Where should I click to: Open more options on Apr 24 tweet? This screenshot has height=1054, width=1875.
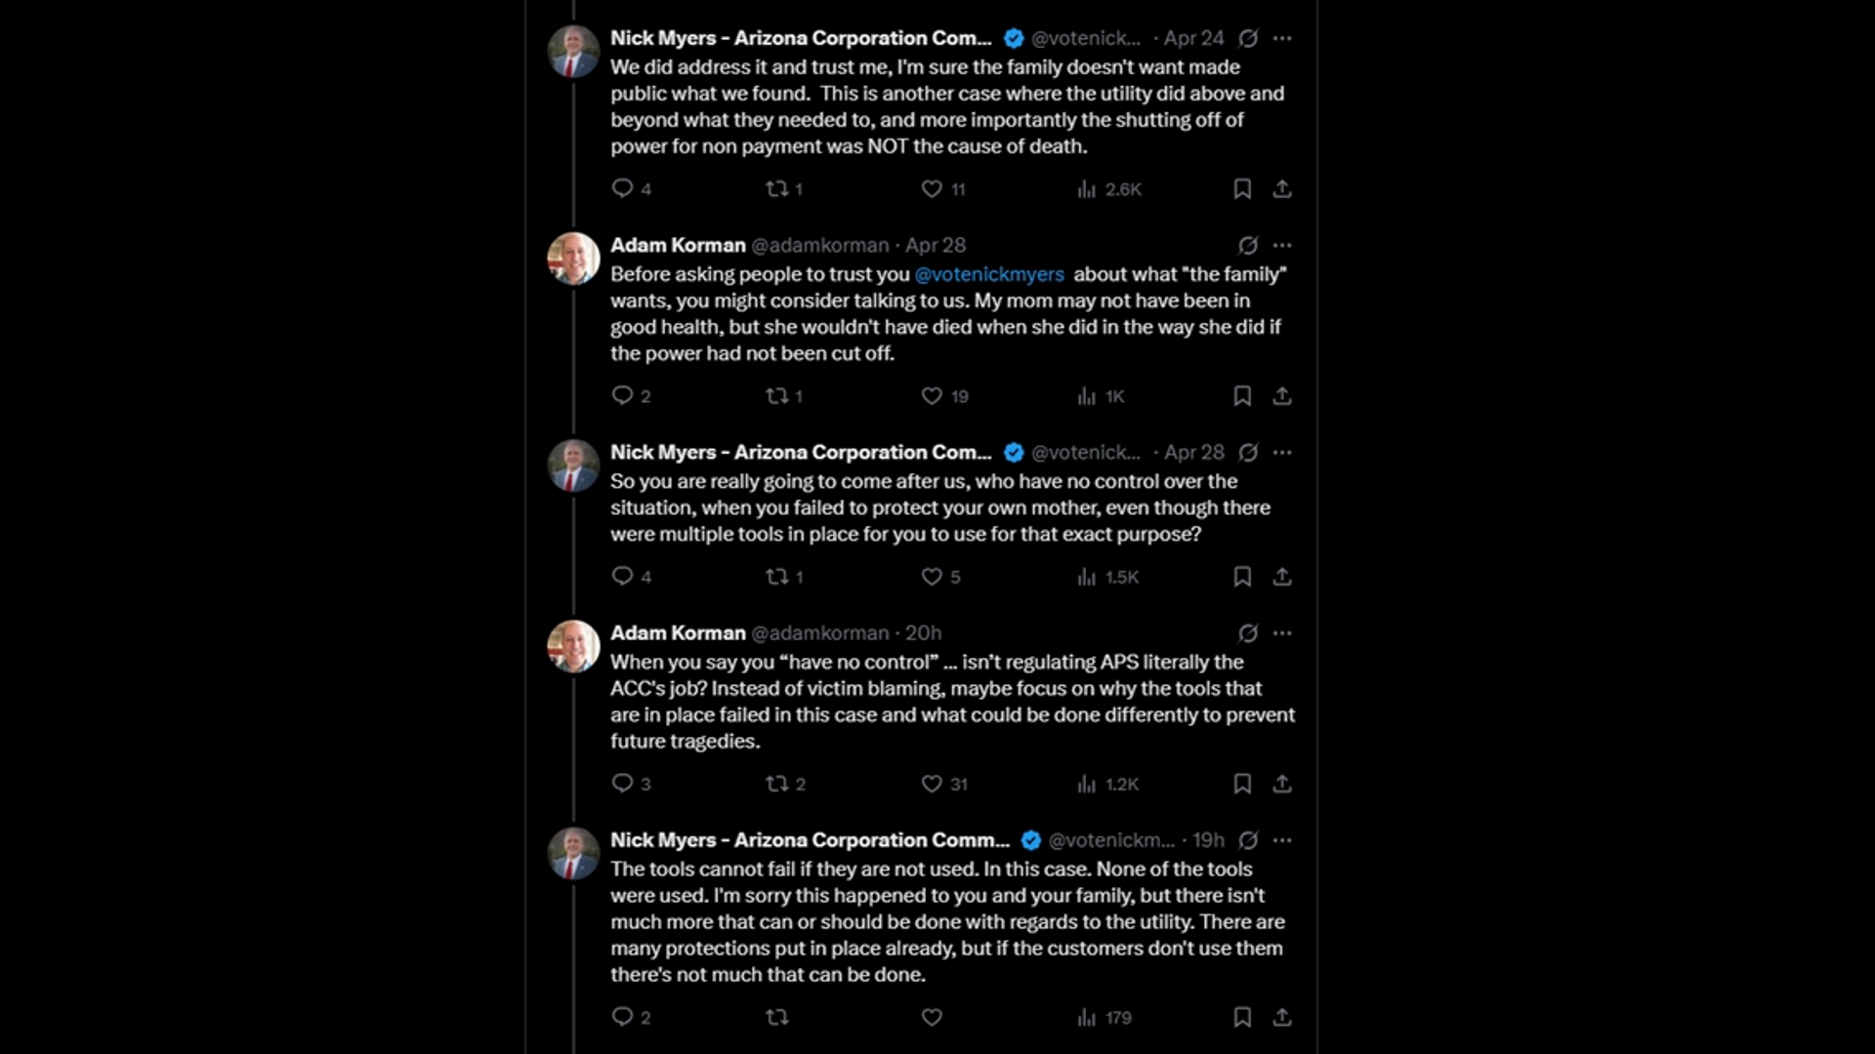coord(1282,39)
